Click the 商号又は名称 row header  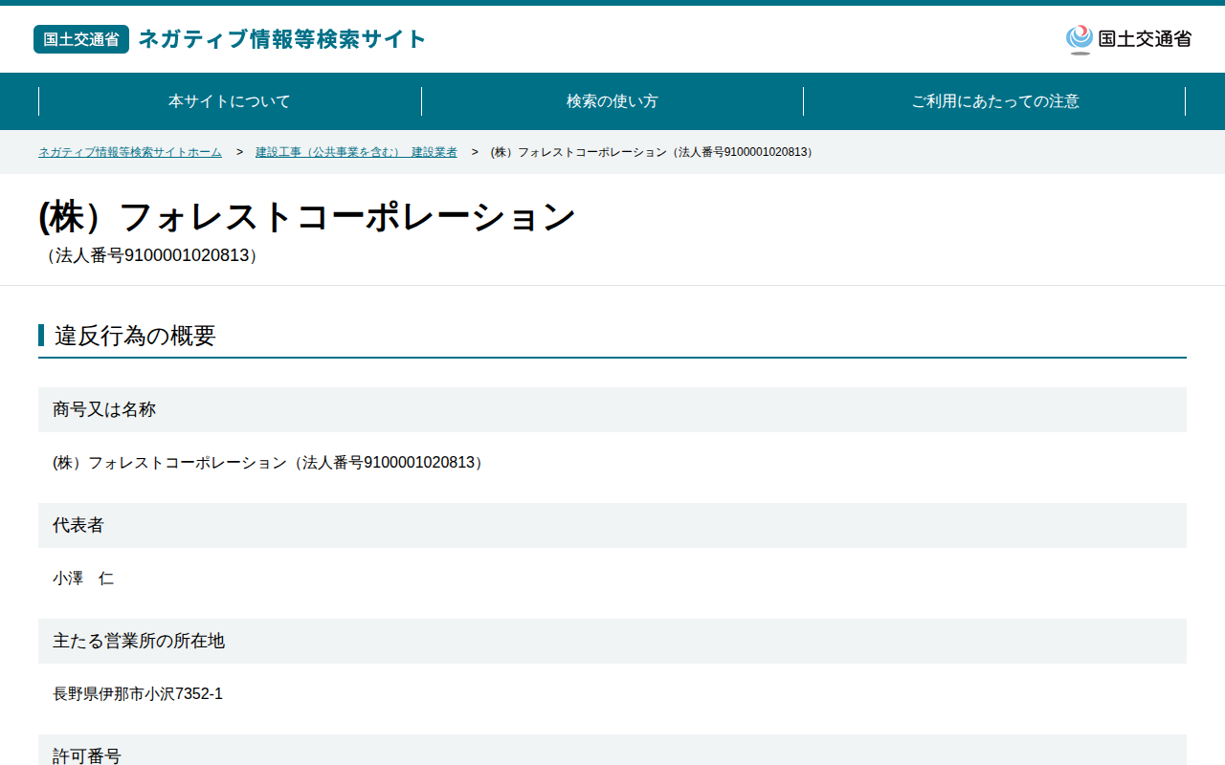coord(612,409)
